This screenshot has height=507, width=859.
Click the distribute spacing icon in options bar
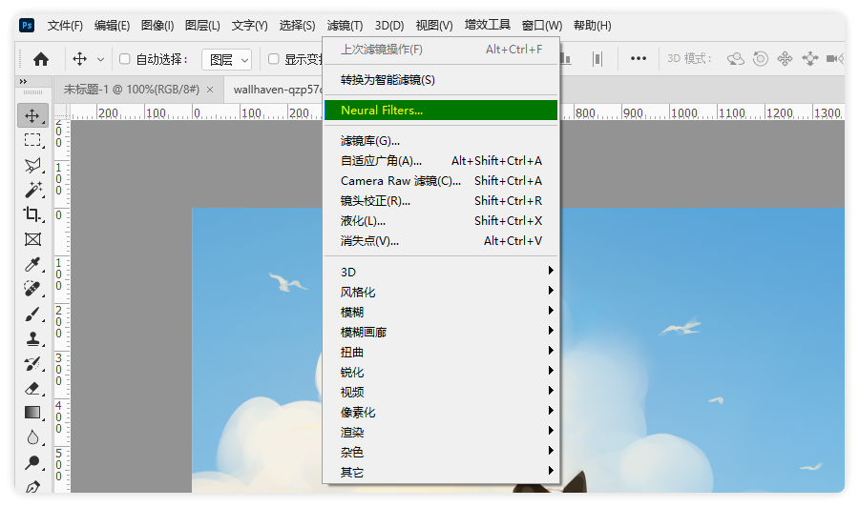pyautogui.click(x=597, y=58)
